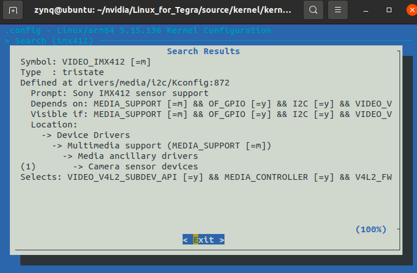Click the zynq@ubuntu window title text

point(162,10)
